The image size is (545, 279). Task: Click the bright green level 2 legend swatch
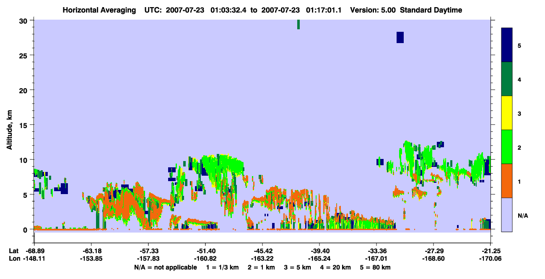[507, 147]
